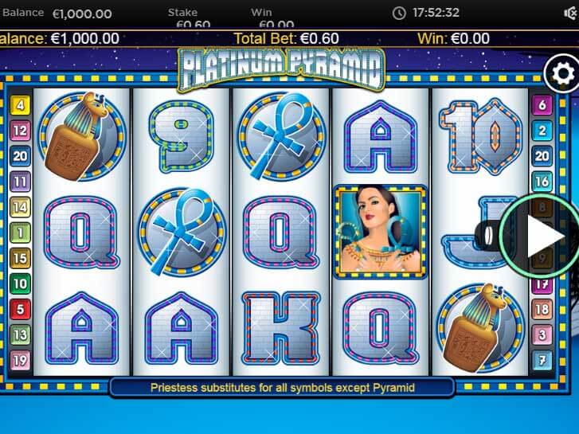Select payline 4 yellow indicator
The height and width of the screenshot is (434, 579).
(20, 105)
